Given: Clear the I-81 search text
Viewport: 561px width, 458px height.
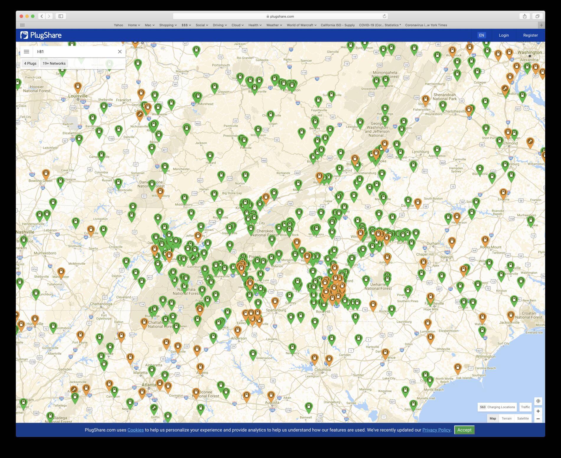Looking at the screenshot, I should click(x=120, y=51).
